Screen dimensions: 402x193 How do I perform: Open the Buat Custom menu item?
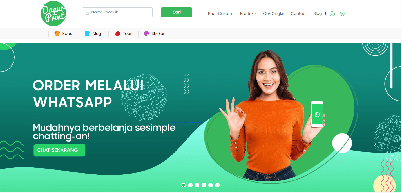coord(221,13)
